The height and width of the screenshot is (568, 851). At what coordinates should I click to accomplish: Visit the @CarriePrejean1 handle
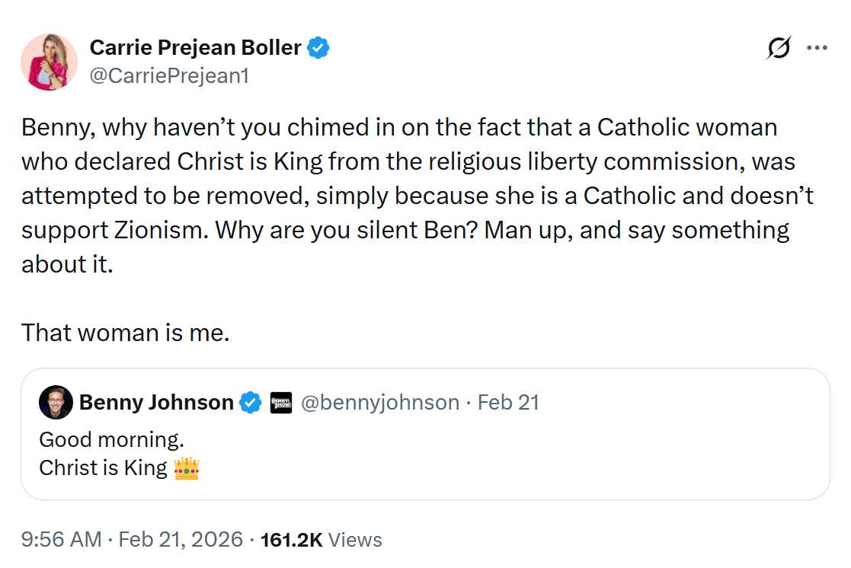tap(169, 75)
